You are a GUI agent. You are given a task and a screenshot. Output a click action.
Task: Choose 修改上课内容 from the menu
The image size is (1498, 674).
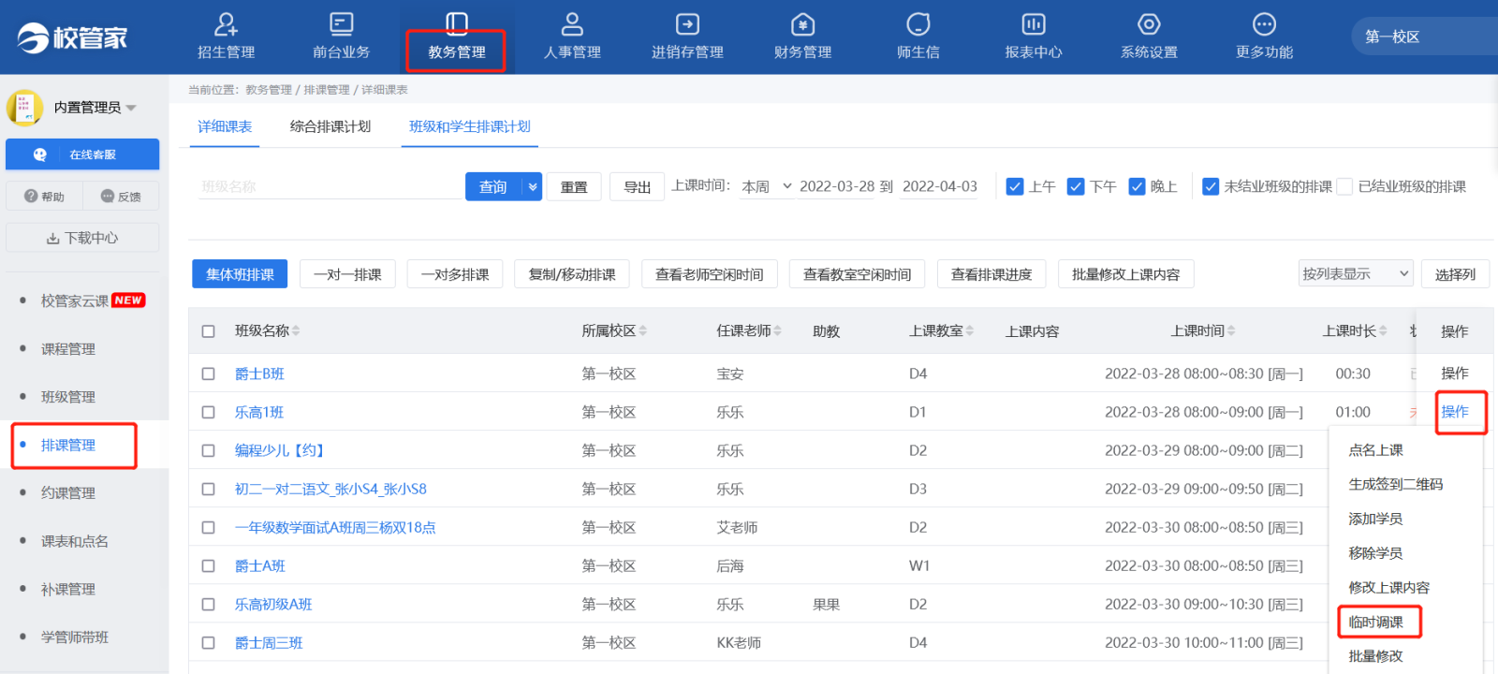1389,588
